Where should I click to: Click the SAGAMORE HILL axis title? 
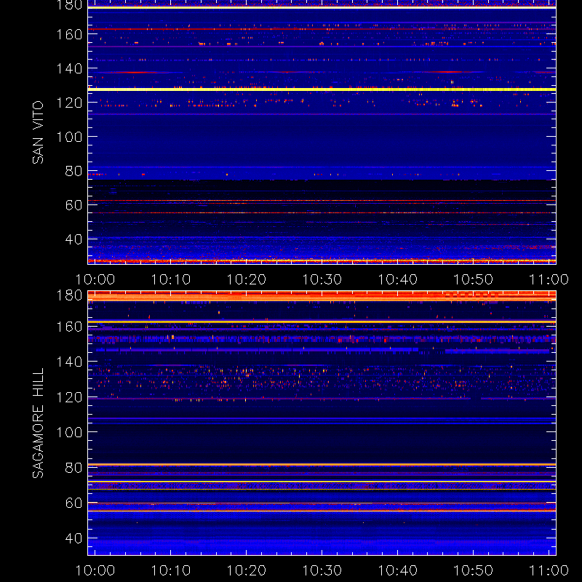38,423
